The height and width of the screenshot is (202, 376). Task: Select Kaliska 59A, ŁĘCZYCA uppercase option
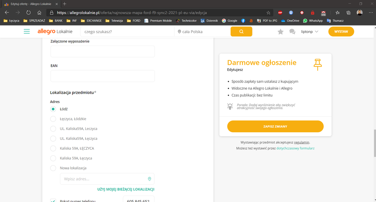[53, 148]
